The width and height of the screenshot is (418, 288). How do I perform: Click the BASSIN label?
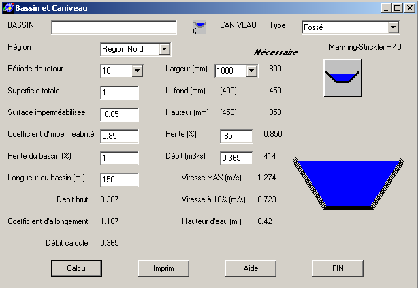21,25
